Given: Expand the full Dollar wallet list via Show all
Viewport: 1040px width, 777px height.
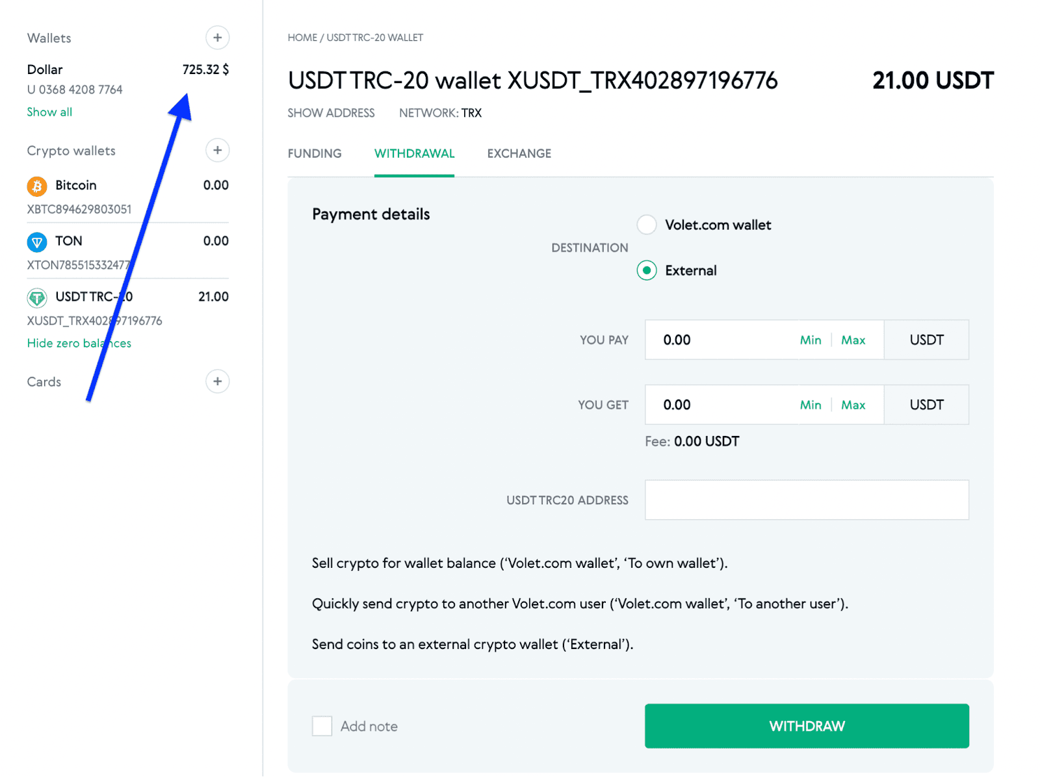Looking at the screenshot, I should coord(49,111).
